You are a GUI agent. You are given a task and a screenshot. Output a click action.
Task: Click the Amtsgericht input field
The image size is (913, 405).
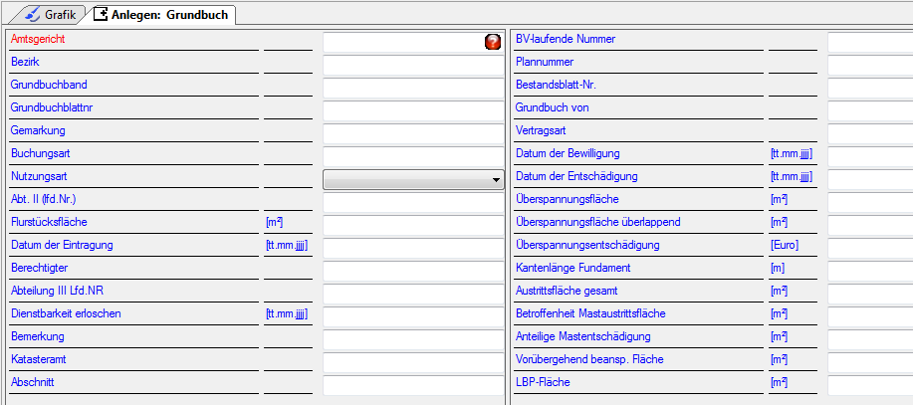click(413, 43)
